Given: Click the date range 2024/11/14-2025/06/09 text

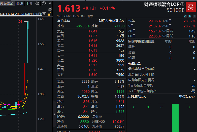Looking at the screenshot, I should 21,14.
